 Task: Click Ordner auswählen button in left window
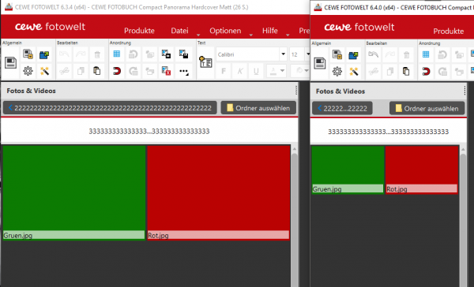point(258,108)
